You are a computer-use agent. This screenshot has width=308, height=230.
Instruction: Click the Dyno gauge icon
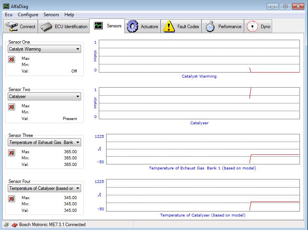pyautogui.click(x=252, y=27)
